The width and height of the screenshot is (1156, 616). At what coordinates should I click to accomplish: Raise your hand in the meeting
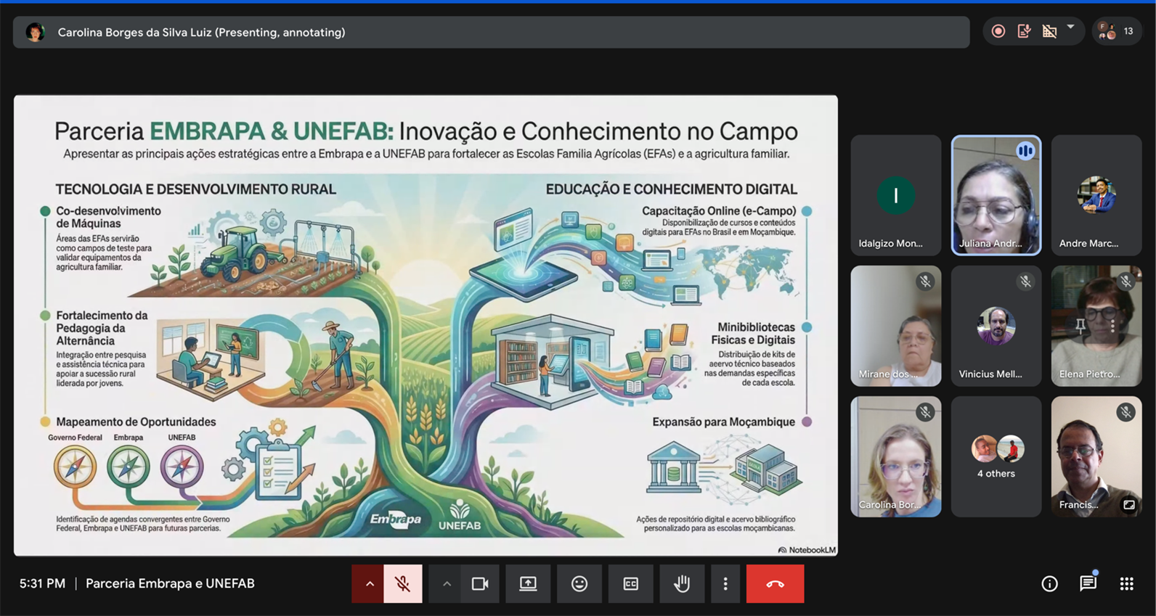click(681, 583)
